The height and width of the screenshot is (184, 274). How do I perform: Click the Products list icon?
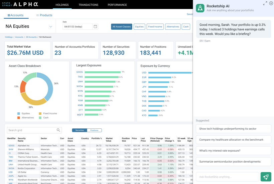point(37,15)
